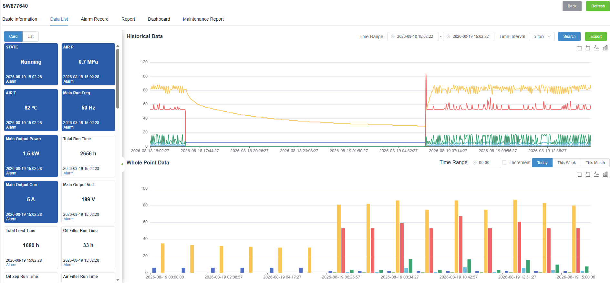The width and height of the screenshot is (611, 283).
Task: Switch Whole Point Data chart to bar view
Action: pyautogui.click(x=605, y=174)
